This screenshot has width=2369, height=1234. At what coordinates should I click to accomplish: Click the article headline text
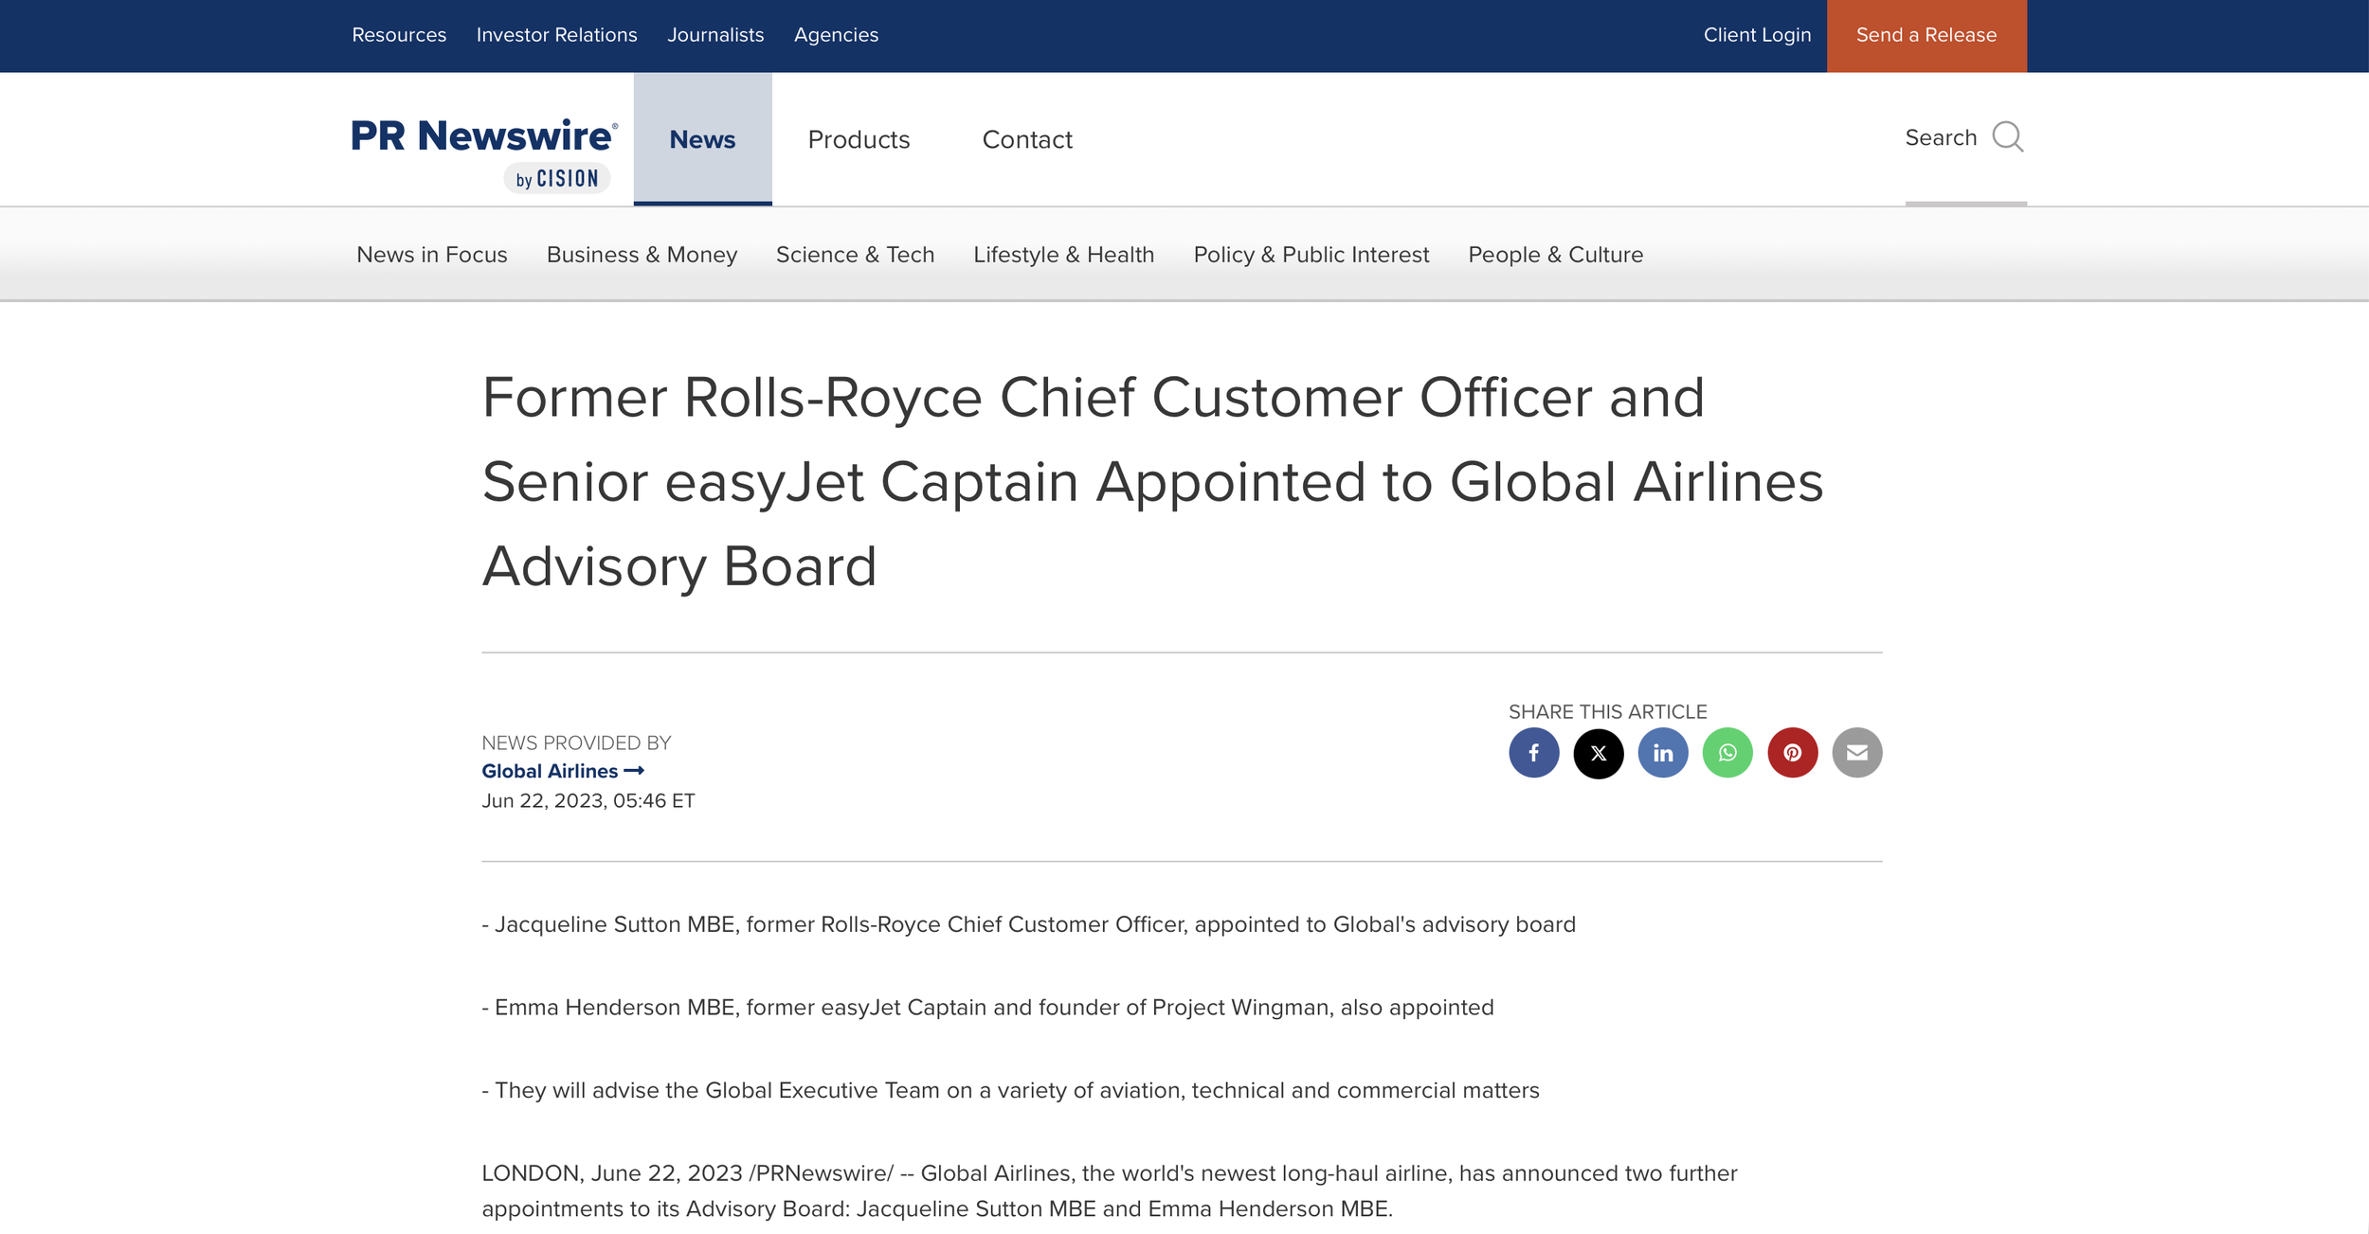pyautogui.click(x=1152, y=481)
